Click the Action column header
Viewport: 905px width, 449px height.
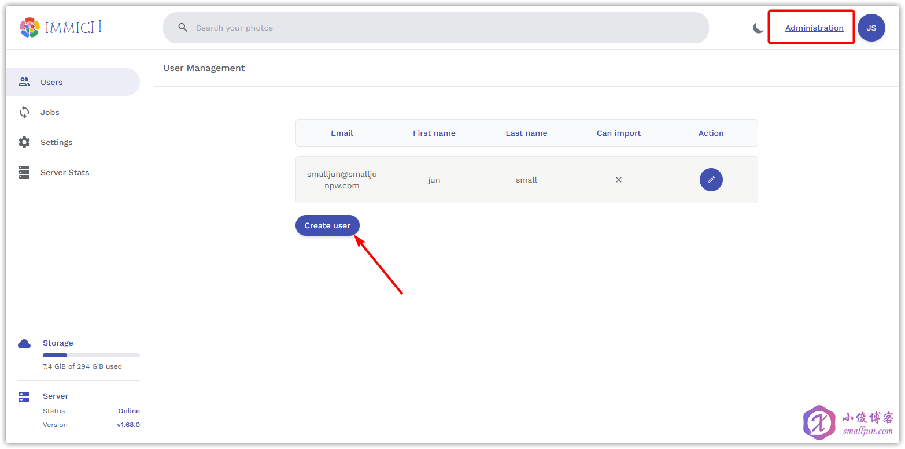click(711, 133)
